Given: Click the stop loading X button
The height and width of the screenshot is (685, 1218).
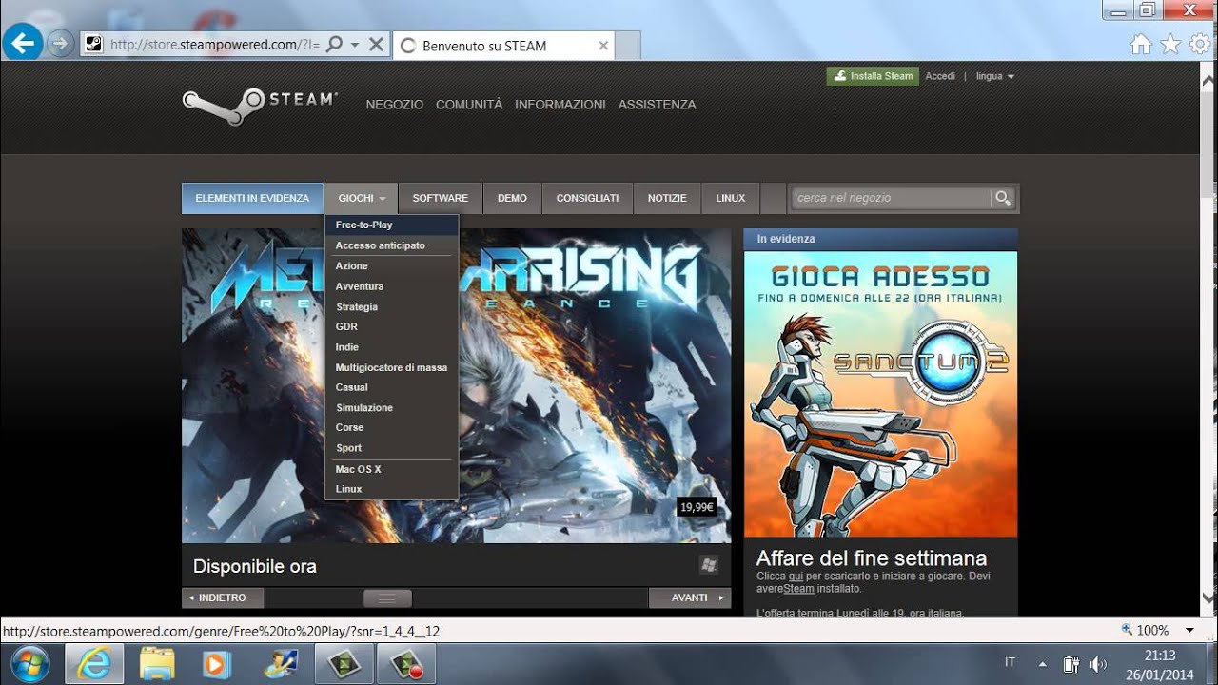Looking at the screenshot, I should tap(376, 44).
